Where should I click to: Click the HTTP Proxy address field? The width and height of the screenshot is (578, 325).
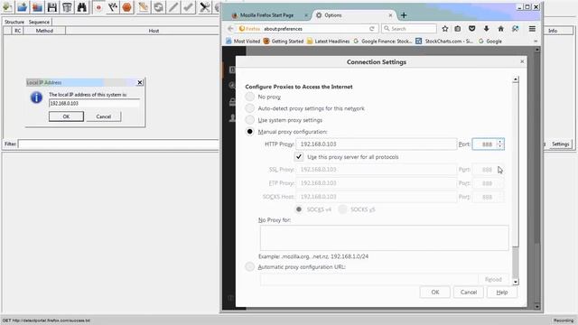[x=377, y=144]
